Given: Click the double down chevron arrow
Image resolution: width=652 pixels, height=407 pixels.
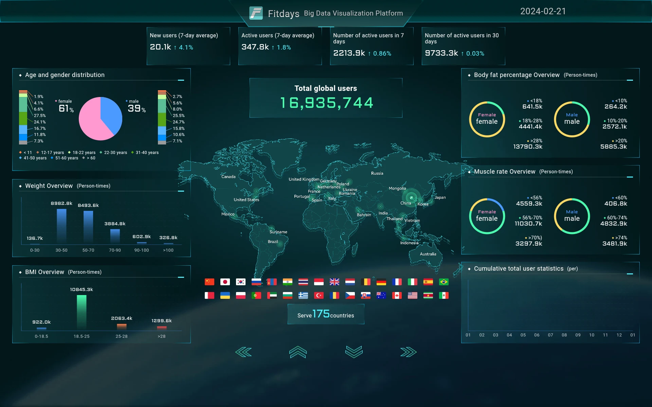Looking at the screenshot, I should (x=354, y=352).
